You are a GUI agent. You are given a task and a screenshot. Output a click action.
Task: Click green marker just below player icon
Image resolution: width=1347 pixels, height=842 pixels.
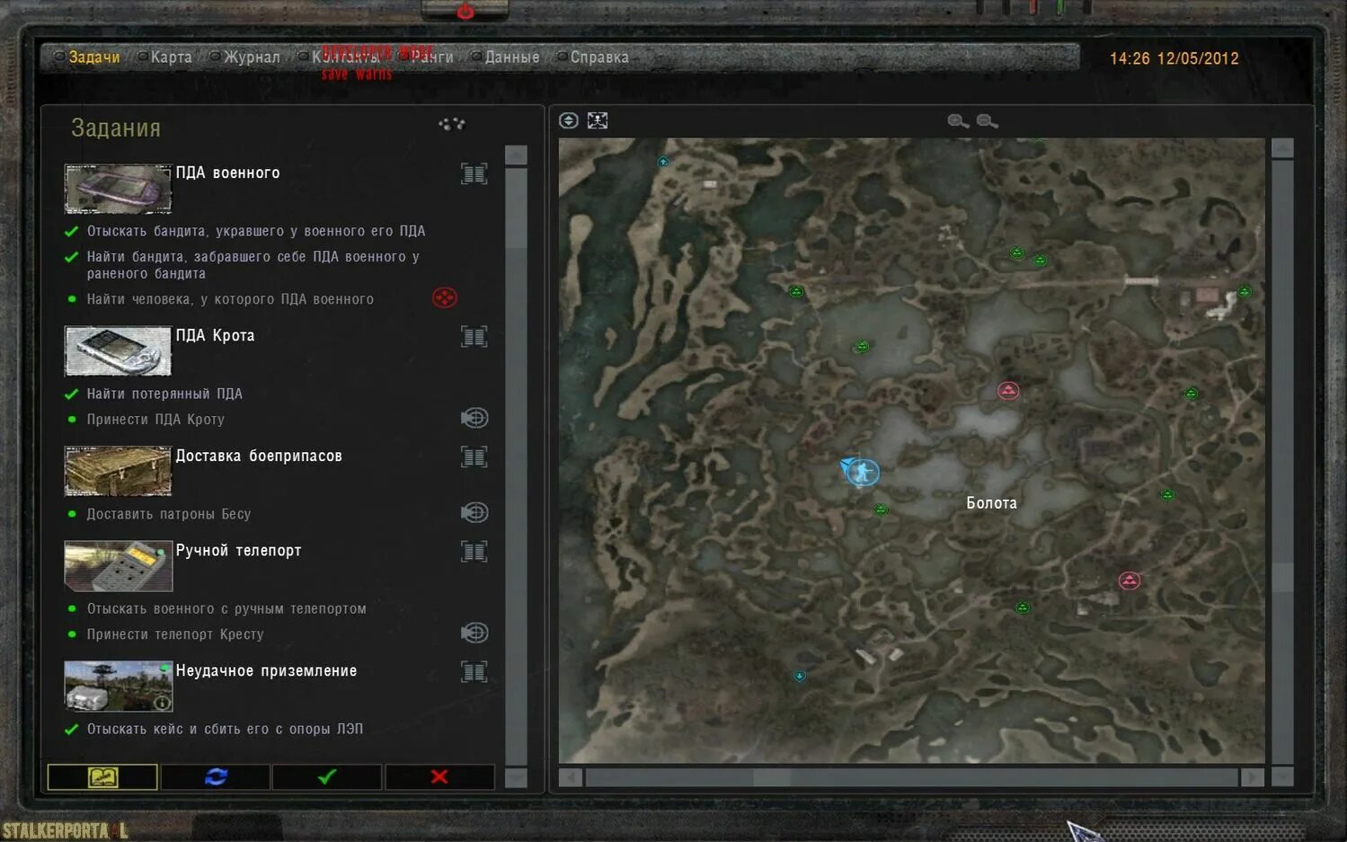point(881,510)
